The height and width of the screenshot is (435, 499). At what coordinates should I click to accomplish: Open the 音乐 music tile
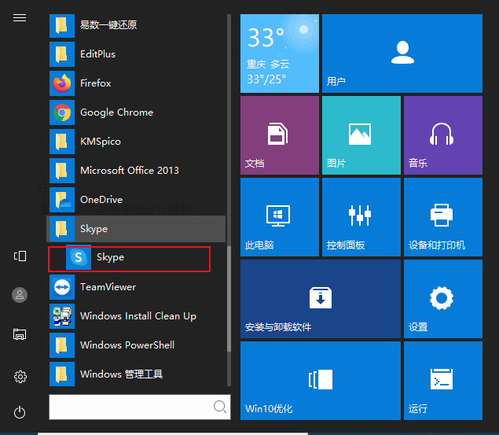(443, 135)
